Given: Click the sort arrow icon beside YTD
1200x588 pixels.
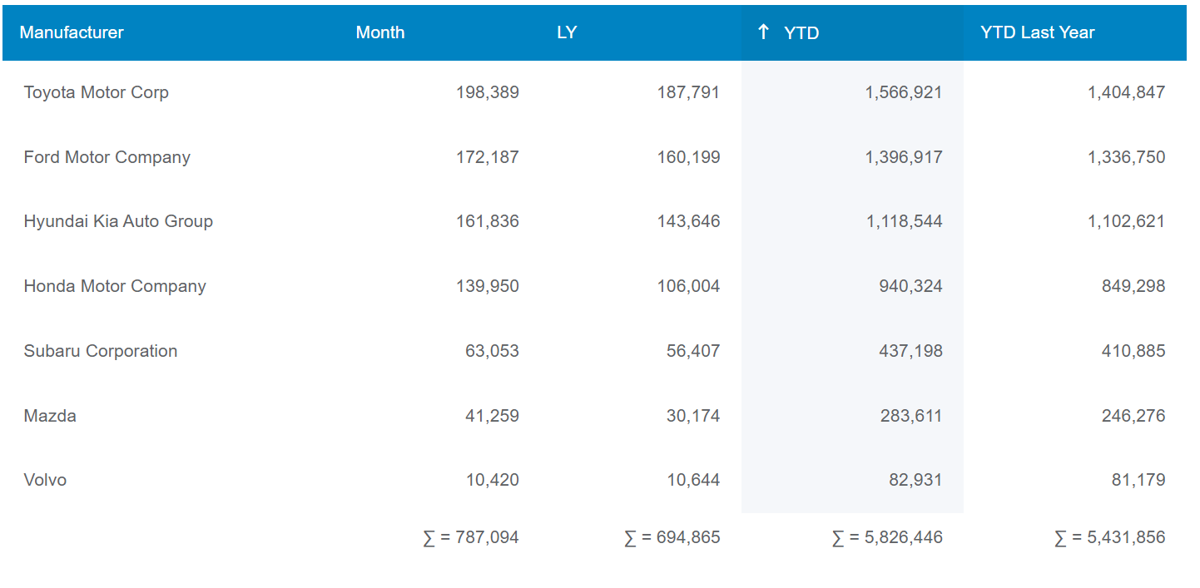Looking at the screenshot, I should 763,32.
